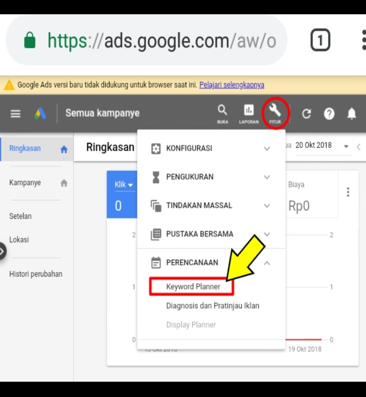Screen dimensions: 366x397
Task: Go to previous date range arrow
Action: click(358, 147)
